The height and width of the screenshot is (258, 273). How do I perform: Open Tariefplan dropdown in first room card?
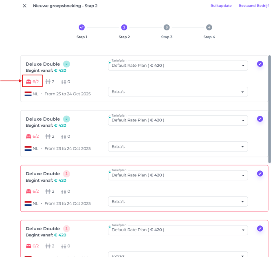[x=178, y=66]
